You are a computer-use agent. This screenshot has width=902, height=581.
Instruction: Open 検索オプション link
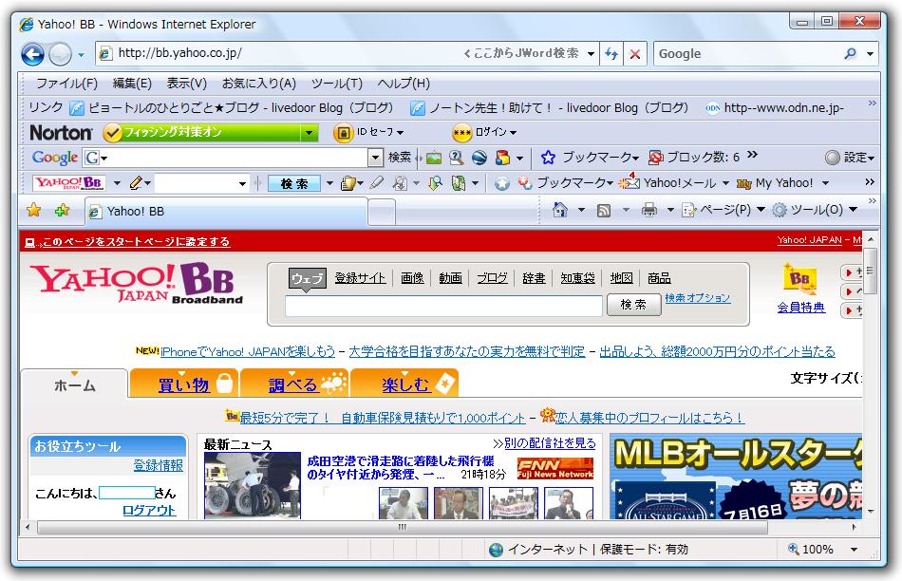697,298
